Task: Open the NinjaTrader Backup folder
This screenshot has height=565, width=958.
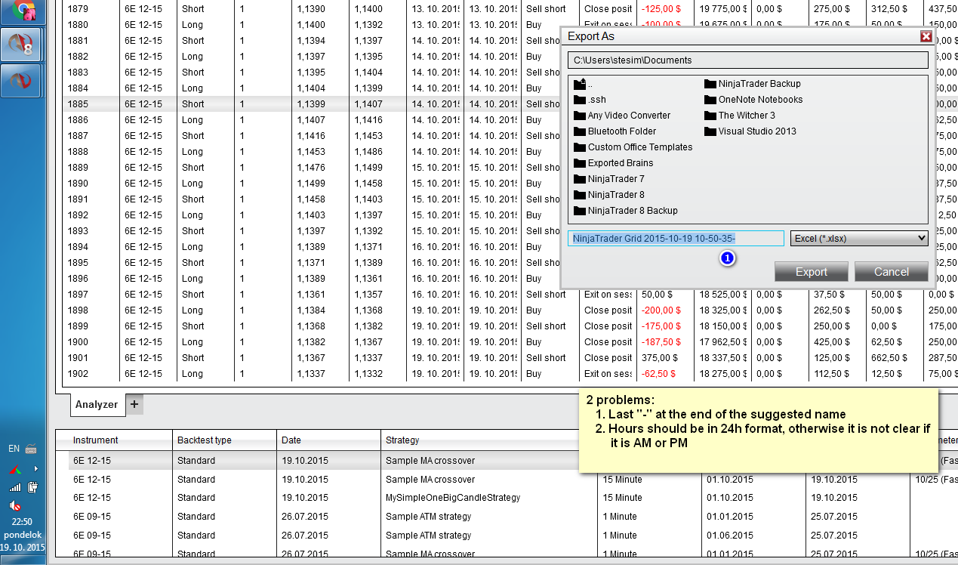Action: (x=753, y=84)
